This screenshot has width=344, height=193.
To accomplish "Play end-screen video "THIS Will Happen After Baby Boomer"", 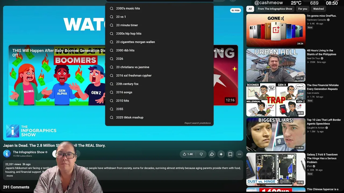I will click(x=57, y=75).
